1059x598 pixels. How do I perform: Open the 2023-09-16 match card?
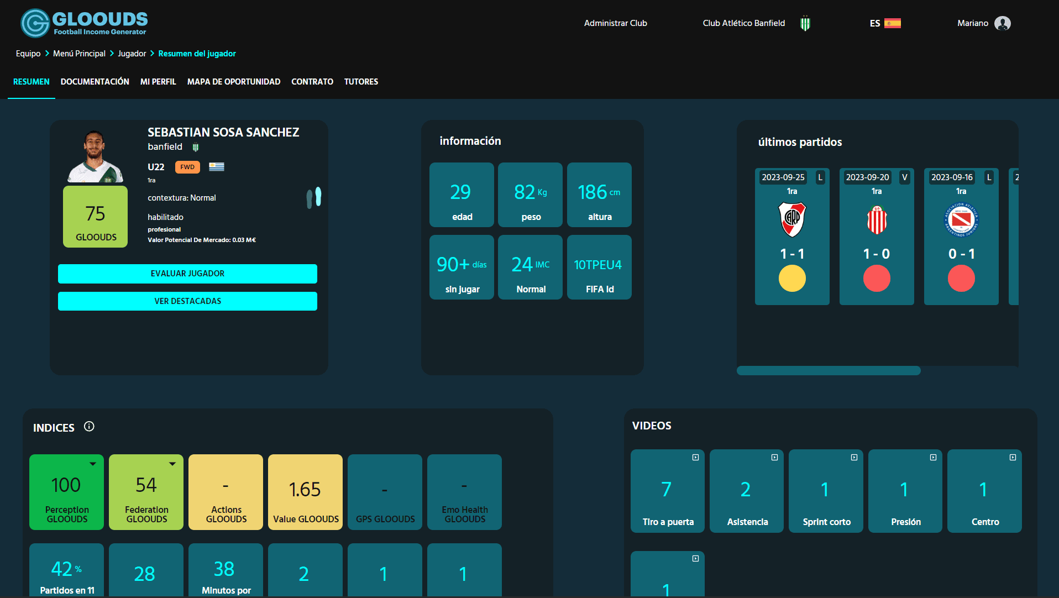[961, 237]
